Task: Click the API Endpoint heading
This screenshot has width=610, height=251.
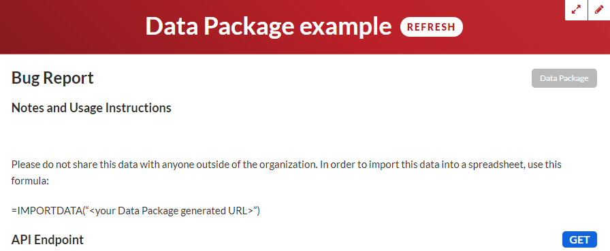Action: [48, 239]
